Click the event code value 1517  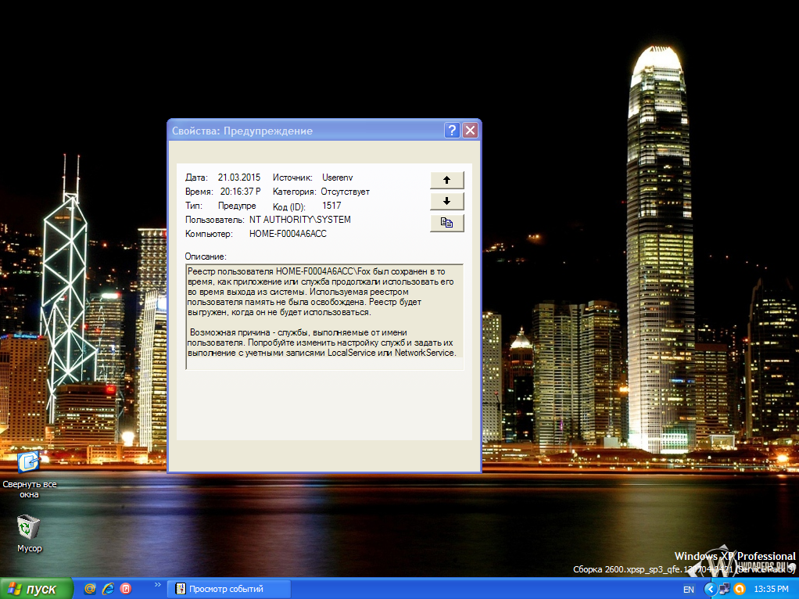331,206
